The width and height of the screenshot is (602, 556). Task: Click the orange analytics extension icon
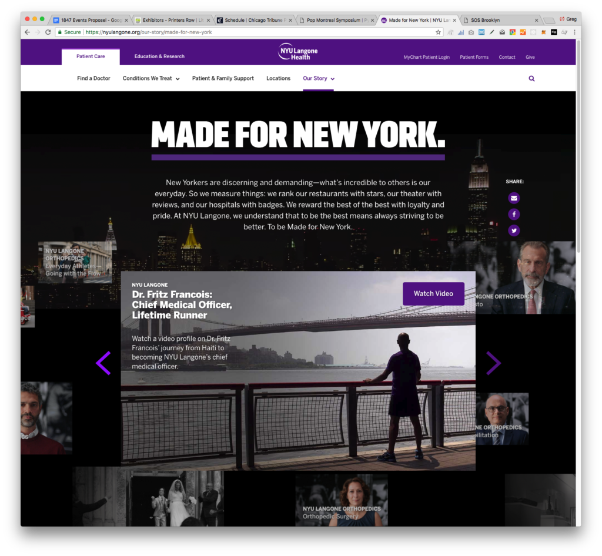[523, 32]
